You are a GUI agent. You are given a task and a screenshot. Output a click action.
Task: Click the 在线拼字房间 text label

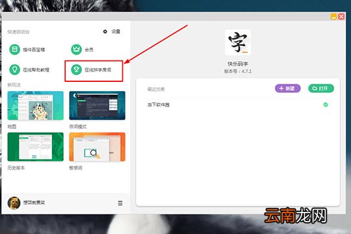(x=97, y=70)
